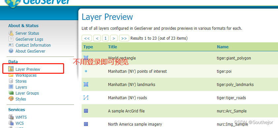Image resolution: width=278 pixels, height=128 pixels.
Task: Go to last page with >> button
Action: pos(124,38)
